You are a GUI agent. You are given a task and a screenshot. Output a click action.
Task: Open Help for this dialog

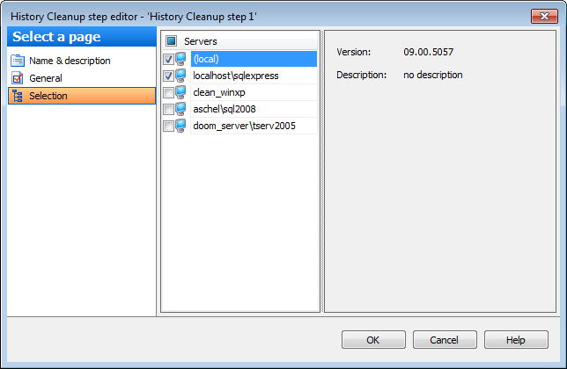point(516,340)
